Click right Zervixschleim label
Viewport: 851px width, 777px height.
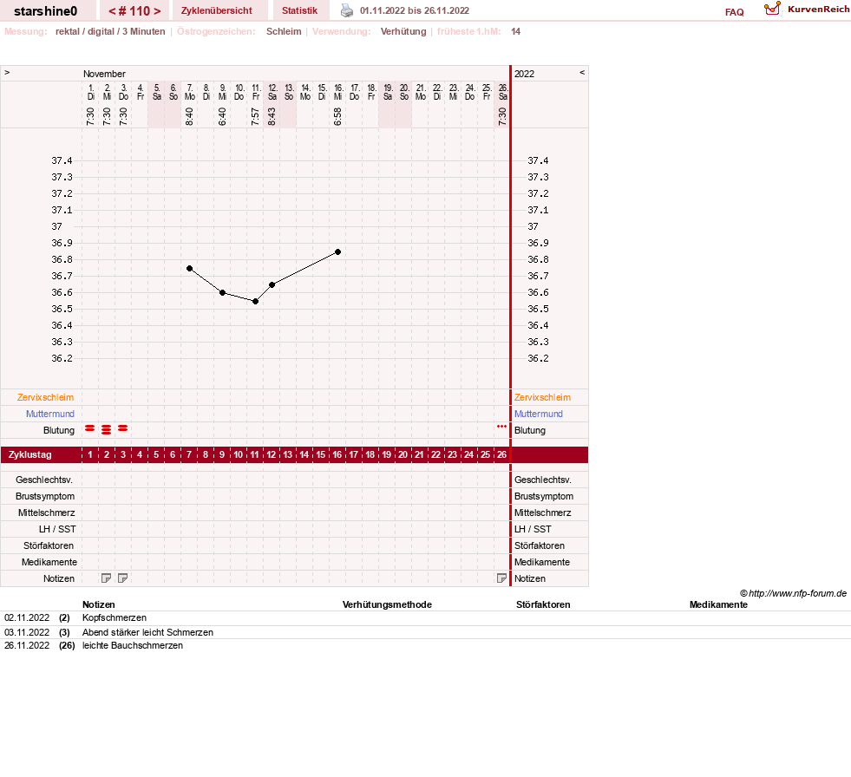tap(542, 397)
